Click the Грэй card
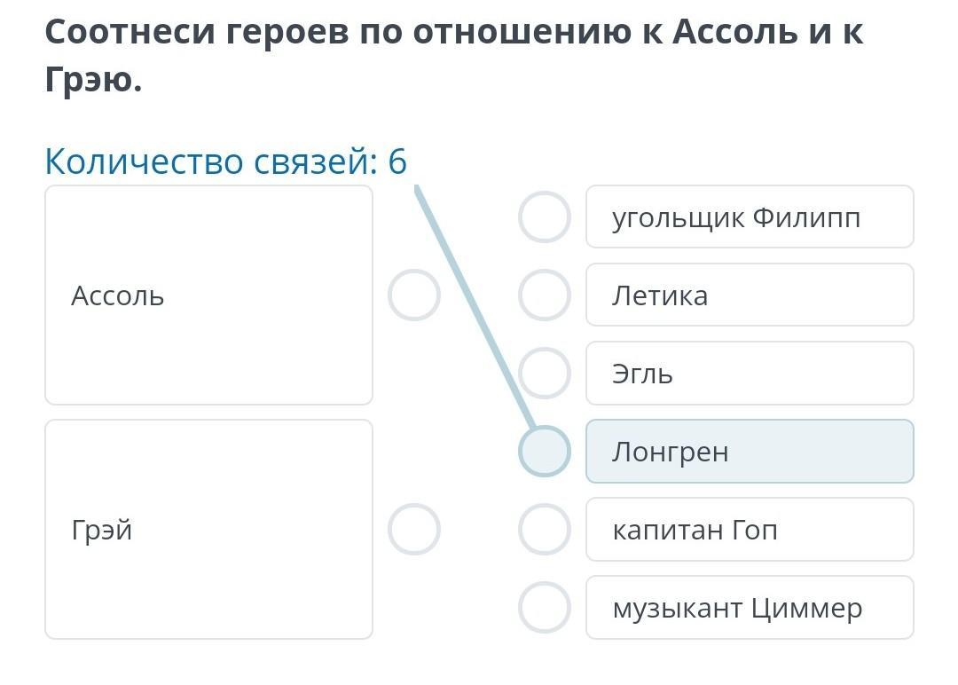The height and width of the screenshot is (685, 958). (208, 530)
